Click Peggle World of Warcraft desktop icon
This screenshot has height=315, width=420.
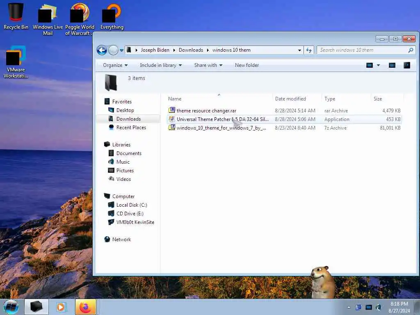80,19
